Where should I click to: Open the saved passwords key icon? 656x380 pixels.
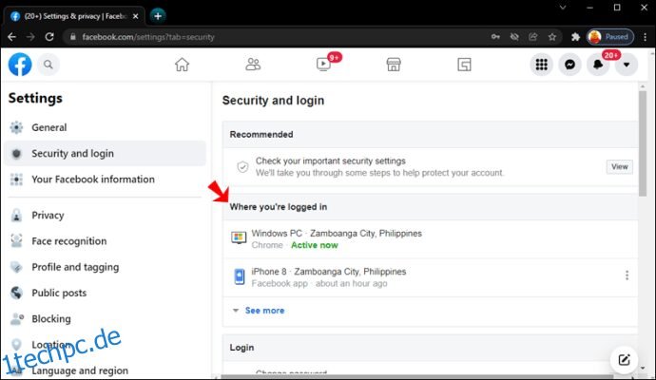click(495, 37)
